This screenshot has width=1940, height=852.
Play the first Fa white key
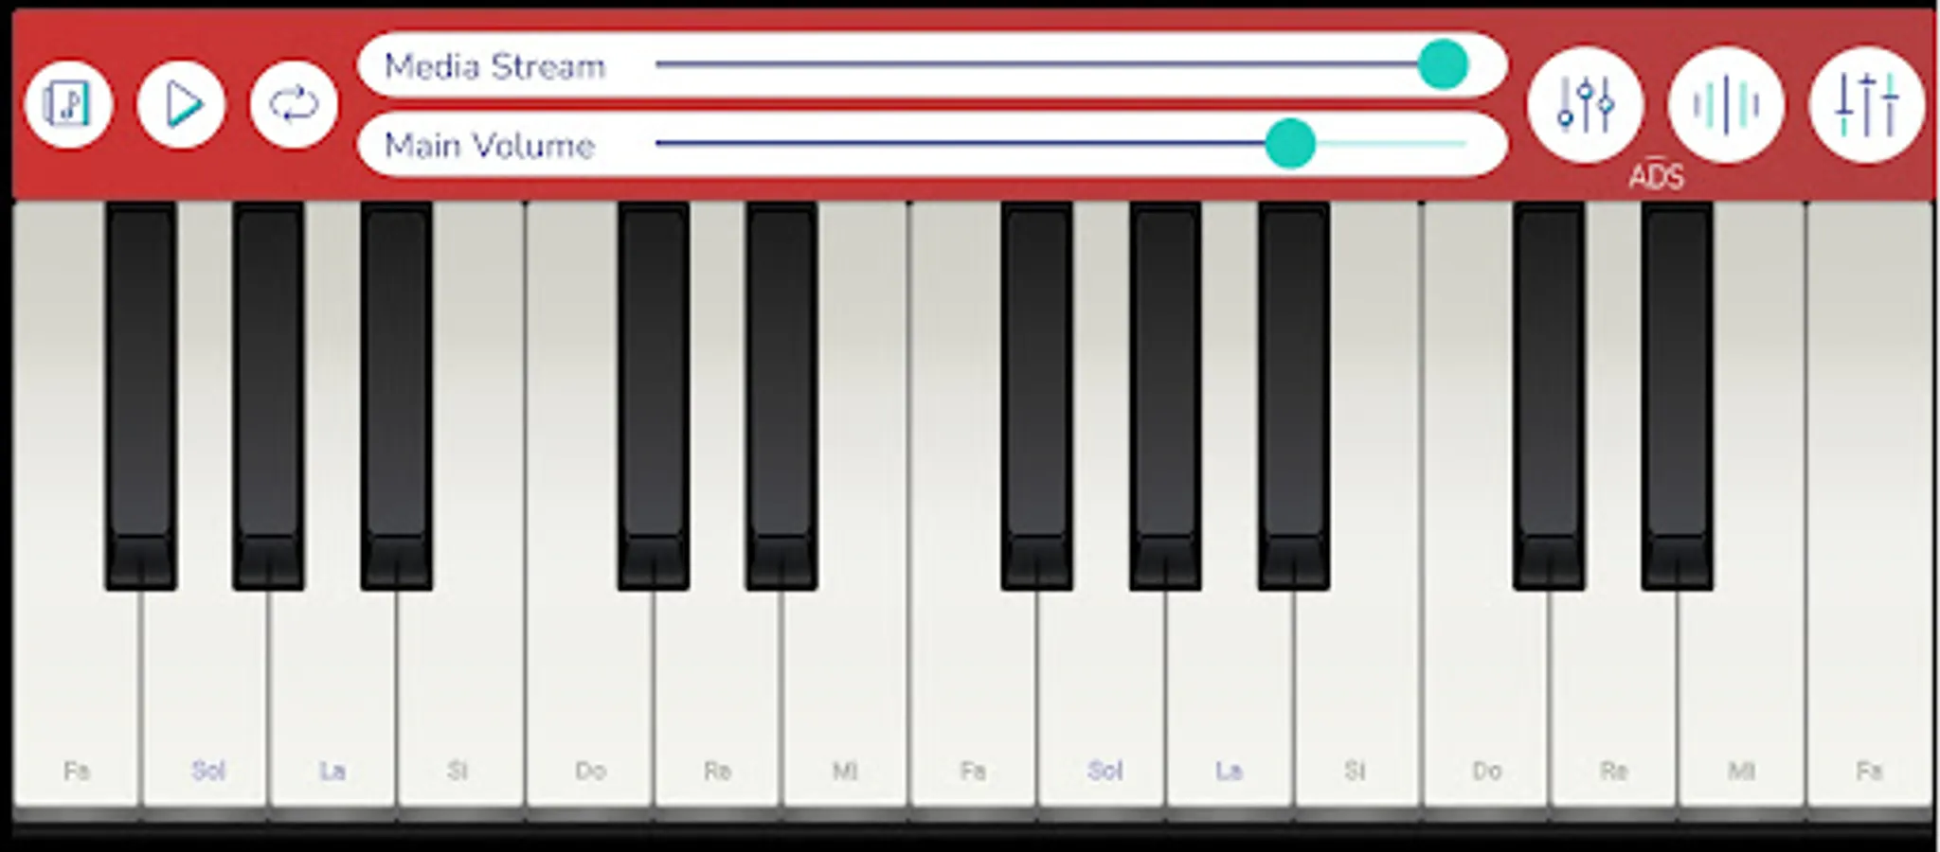(x=76, y=701)
